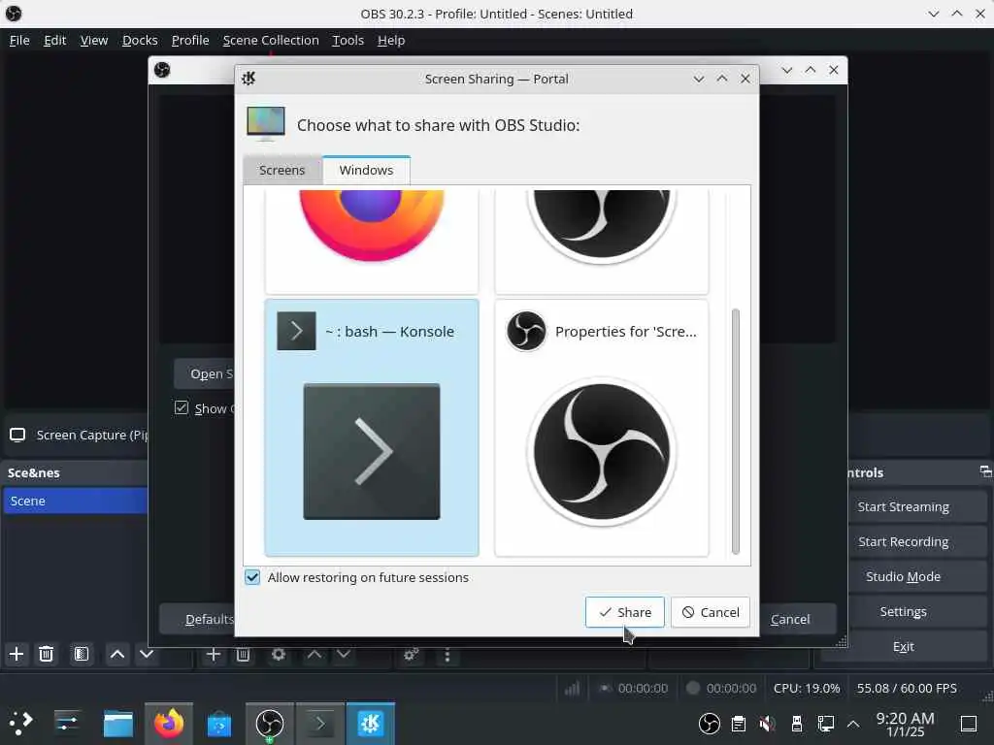Image resolution: width=994 pixels, height=745 pixels.
Task: Open the Scene Collection menu
Action: coord(271,40)
